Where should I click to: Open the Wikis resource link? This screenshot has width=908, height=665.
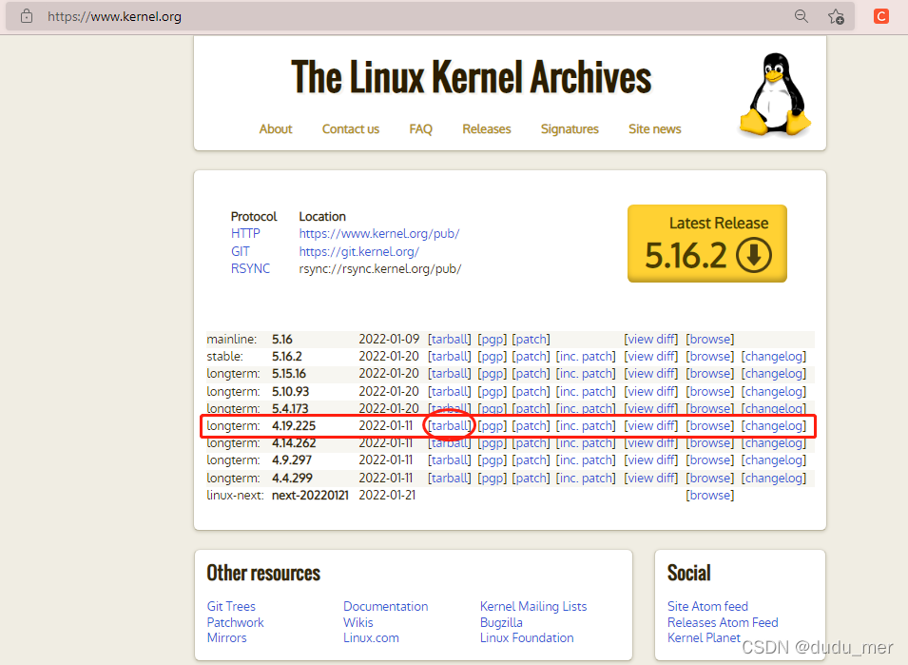pyautogui.click(x=357, y=622)
